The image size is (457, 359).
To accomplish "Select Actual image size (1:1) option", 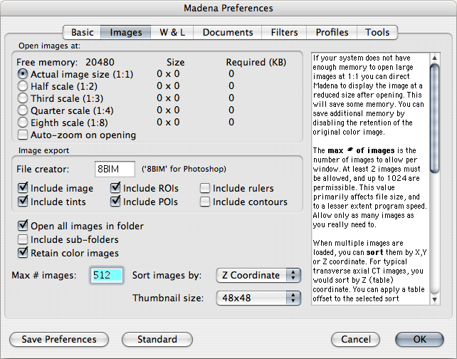I will [23, 73].
